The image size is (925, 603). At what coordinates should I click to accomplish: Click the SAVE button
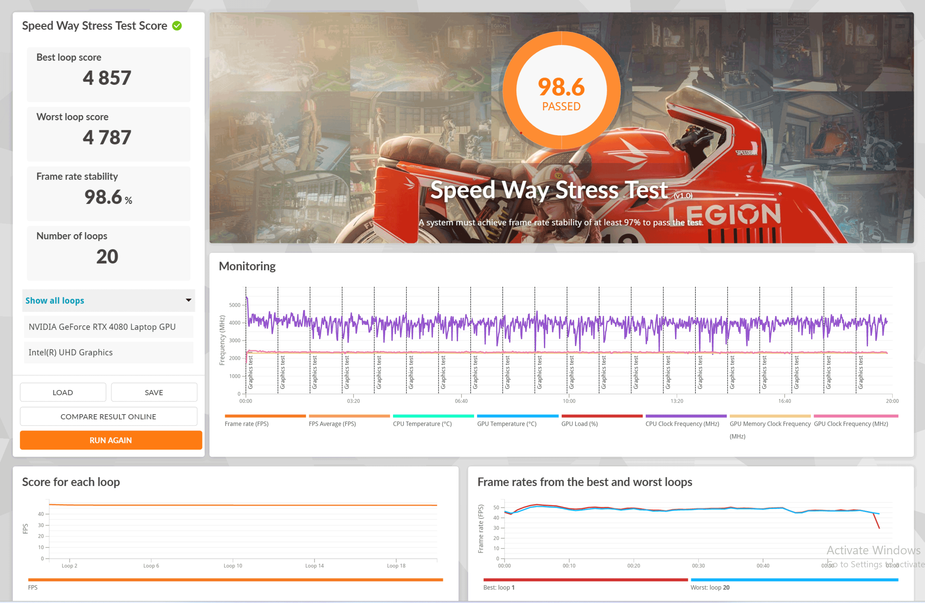[x=154, y=393]
